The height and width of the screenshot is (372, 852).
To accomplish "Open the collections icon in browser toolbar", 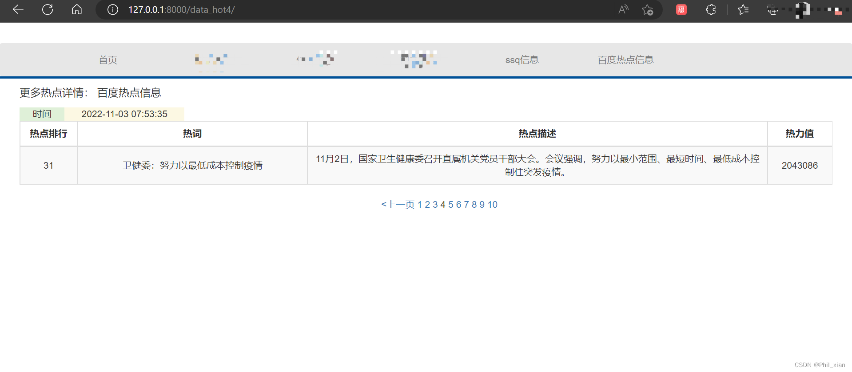I will [772, 10].
